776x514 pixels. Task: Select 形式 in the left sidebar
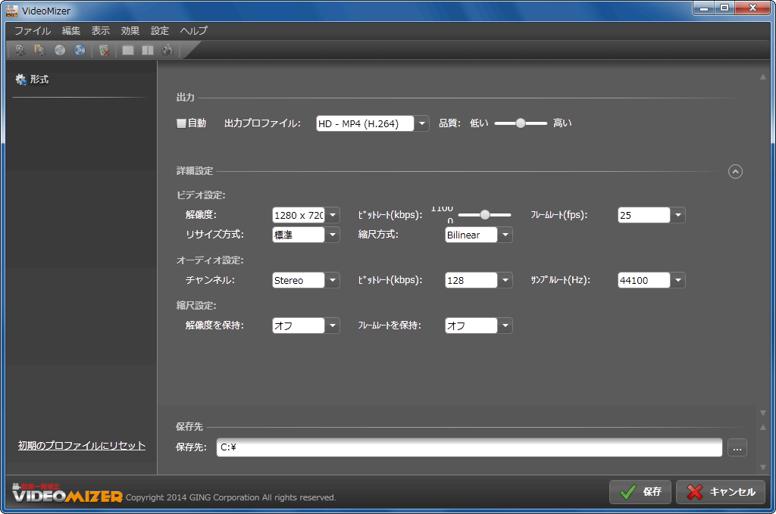[x=39, y=79]
